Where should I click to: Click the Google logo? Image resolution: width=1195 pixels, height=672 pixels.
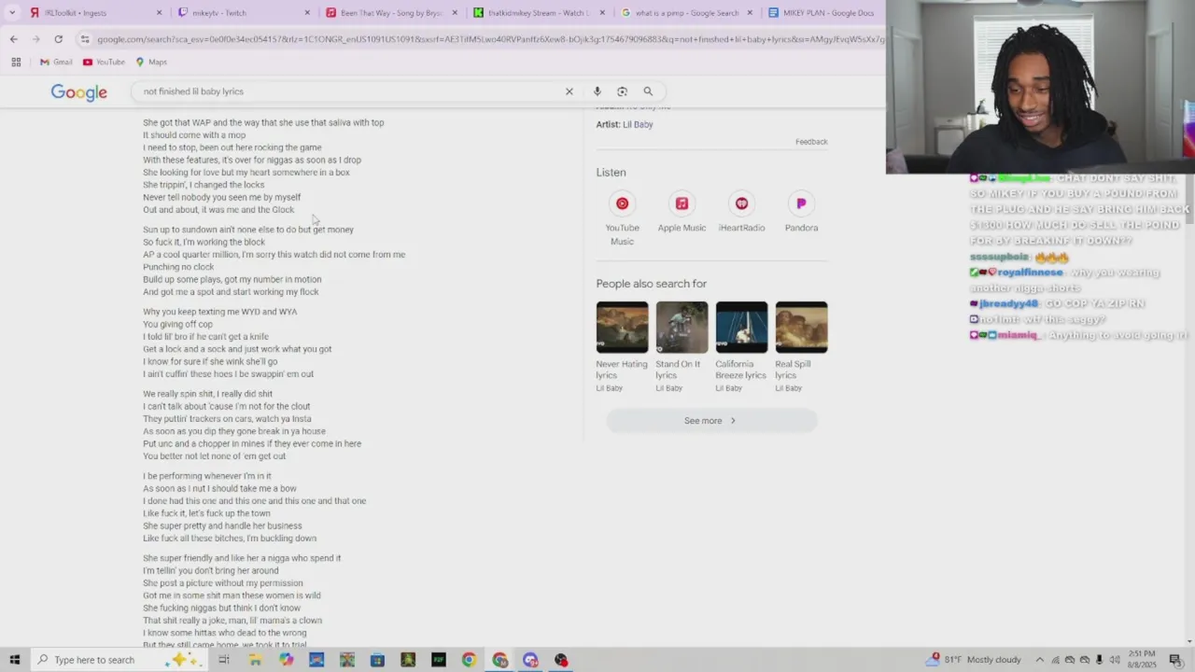click(78, 92)
